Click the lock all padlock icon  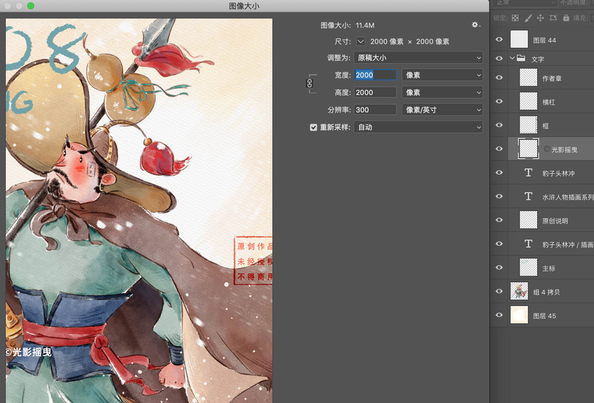pyautogui.click(x=566, y=18)
